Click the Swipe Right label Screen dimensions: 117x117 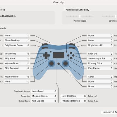point(93,101)
